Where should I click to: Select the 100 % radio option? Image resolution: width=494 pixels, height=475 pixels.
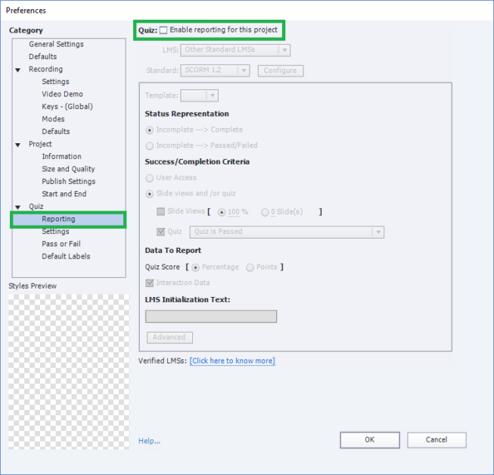222,212
